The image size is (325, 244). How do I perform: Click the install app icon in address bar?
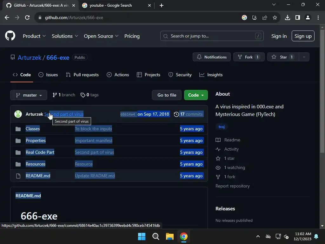pos(255,18)
